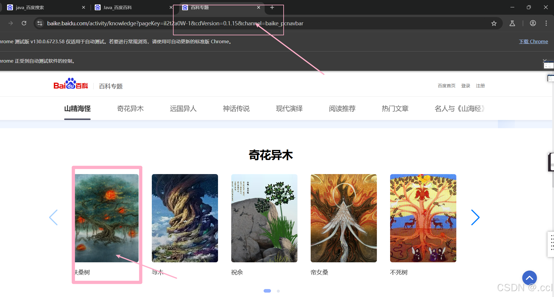Open the 帝女桑 image
The image size is (554, 297).
tap(344, 218)
